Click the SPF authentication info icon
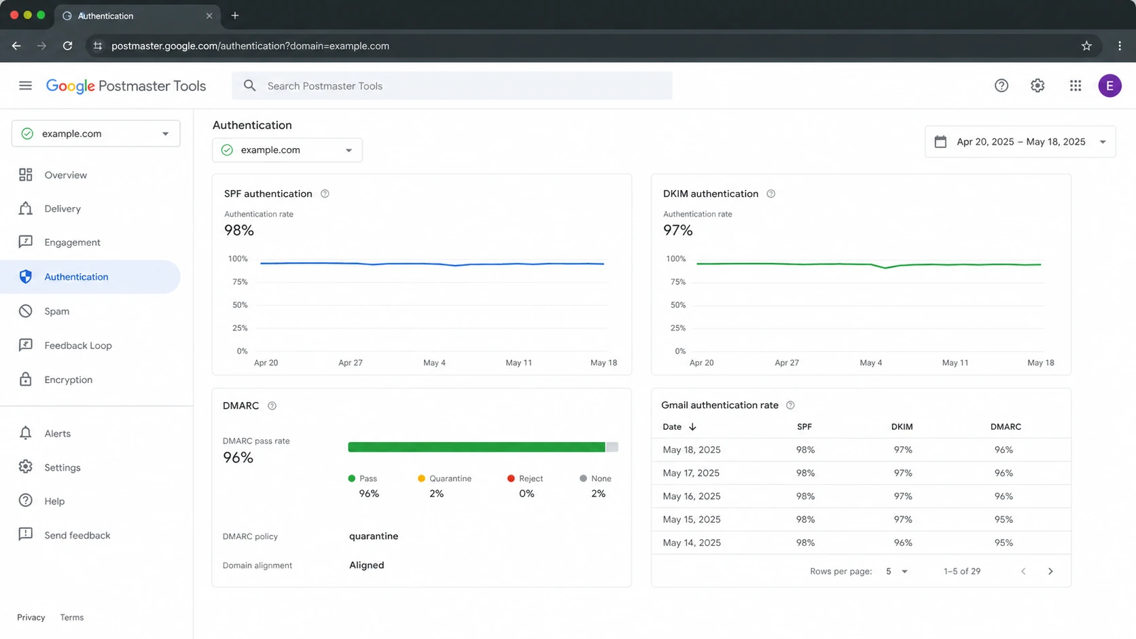This screenshot has width=1136, height=639. [325, 194]
